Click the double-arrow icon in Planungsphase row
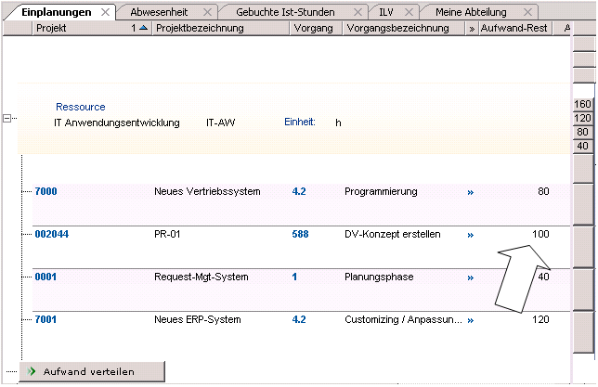 pyautogui.click(x=470, y=277)
